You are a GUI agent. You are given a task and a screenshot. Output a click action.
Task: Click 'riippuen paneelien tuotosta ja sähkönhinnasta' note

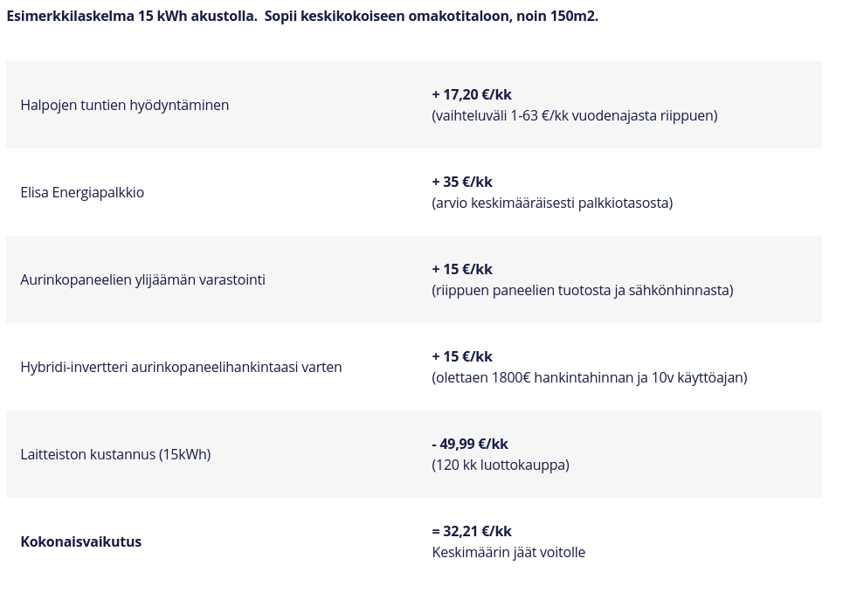582,290
